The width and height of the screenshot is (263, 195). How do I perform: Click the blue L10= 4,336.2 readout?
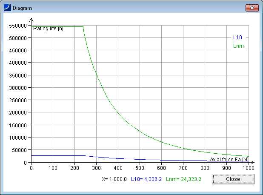tap(146, 179)
